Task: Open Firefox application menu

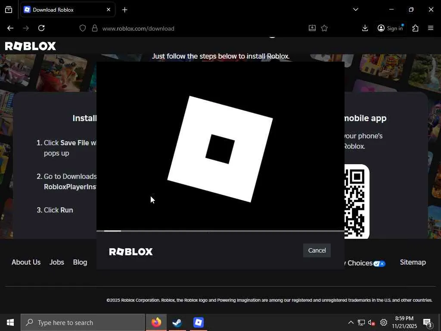Action: tap(431, 28)
